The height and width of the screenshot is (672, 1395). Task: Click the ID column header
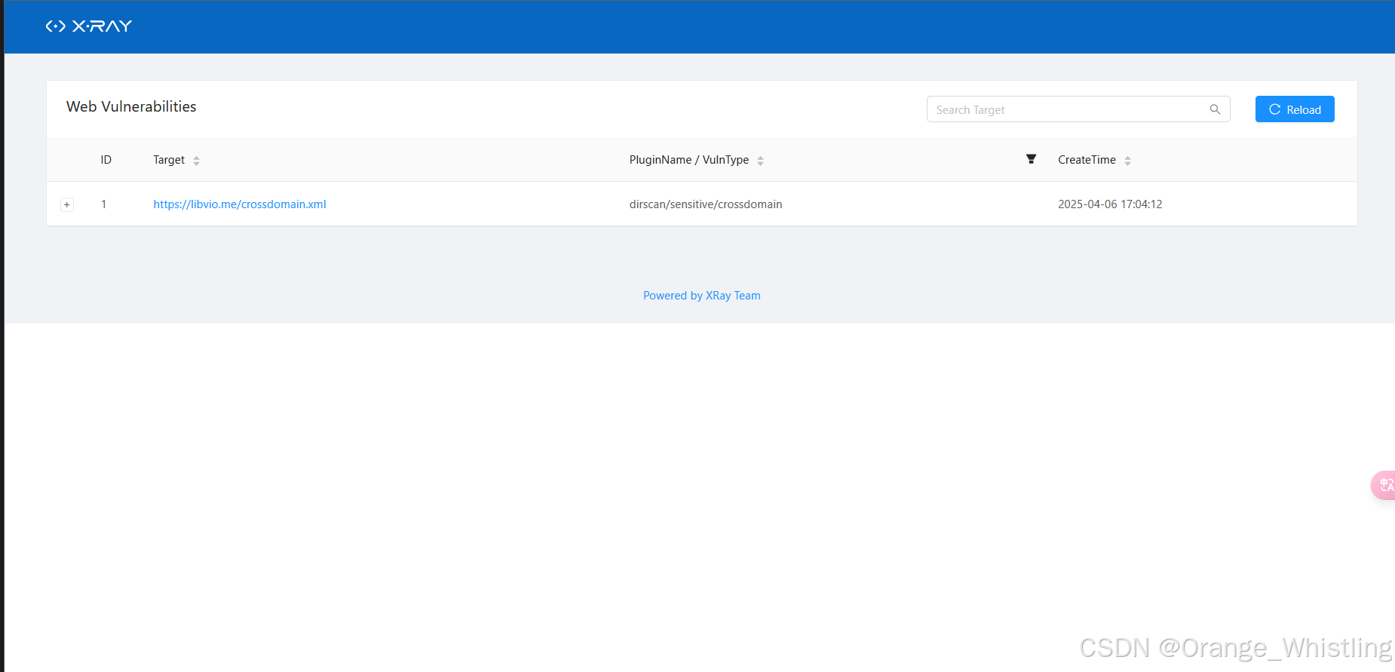pyautogui.click(x=106, y=160)
